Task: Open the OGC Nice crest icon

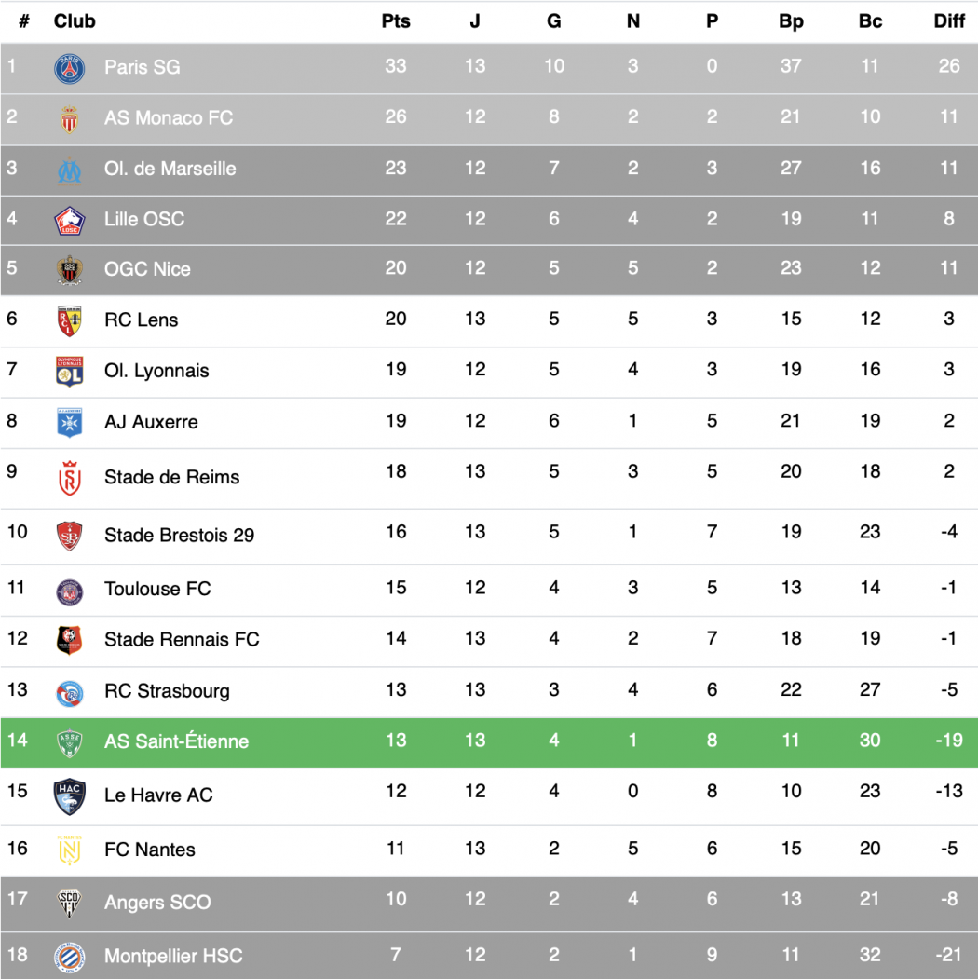Action: coord(69,270)
